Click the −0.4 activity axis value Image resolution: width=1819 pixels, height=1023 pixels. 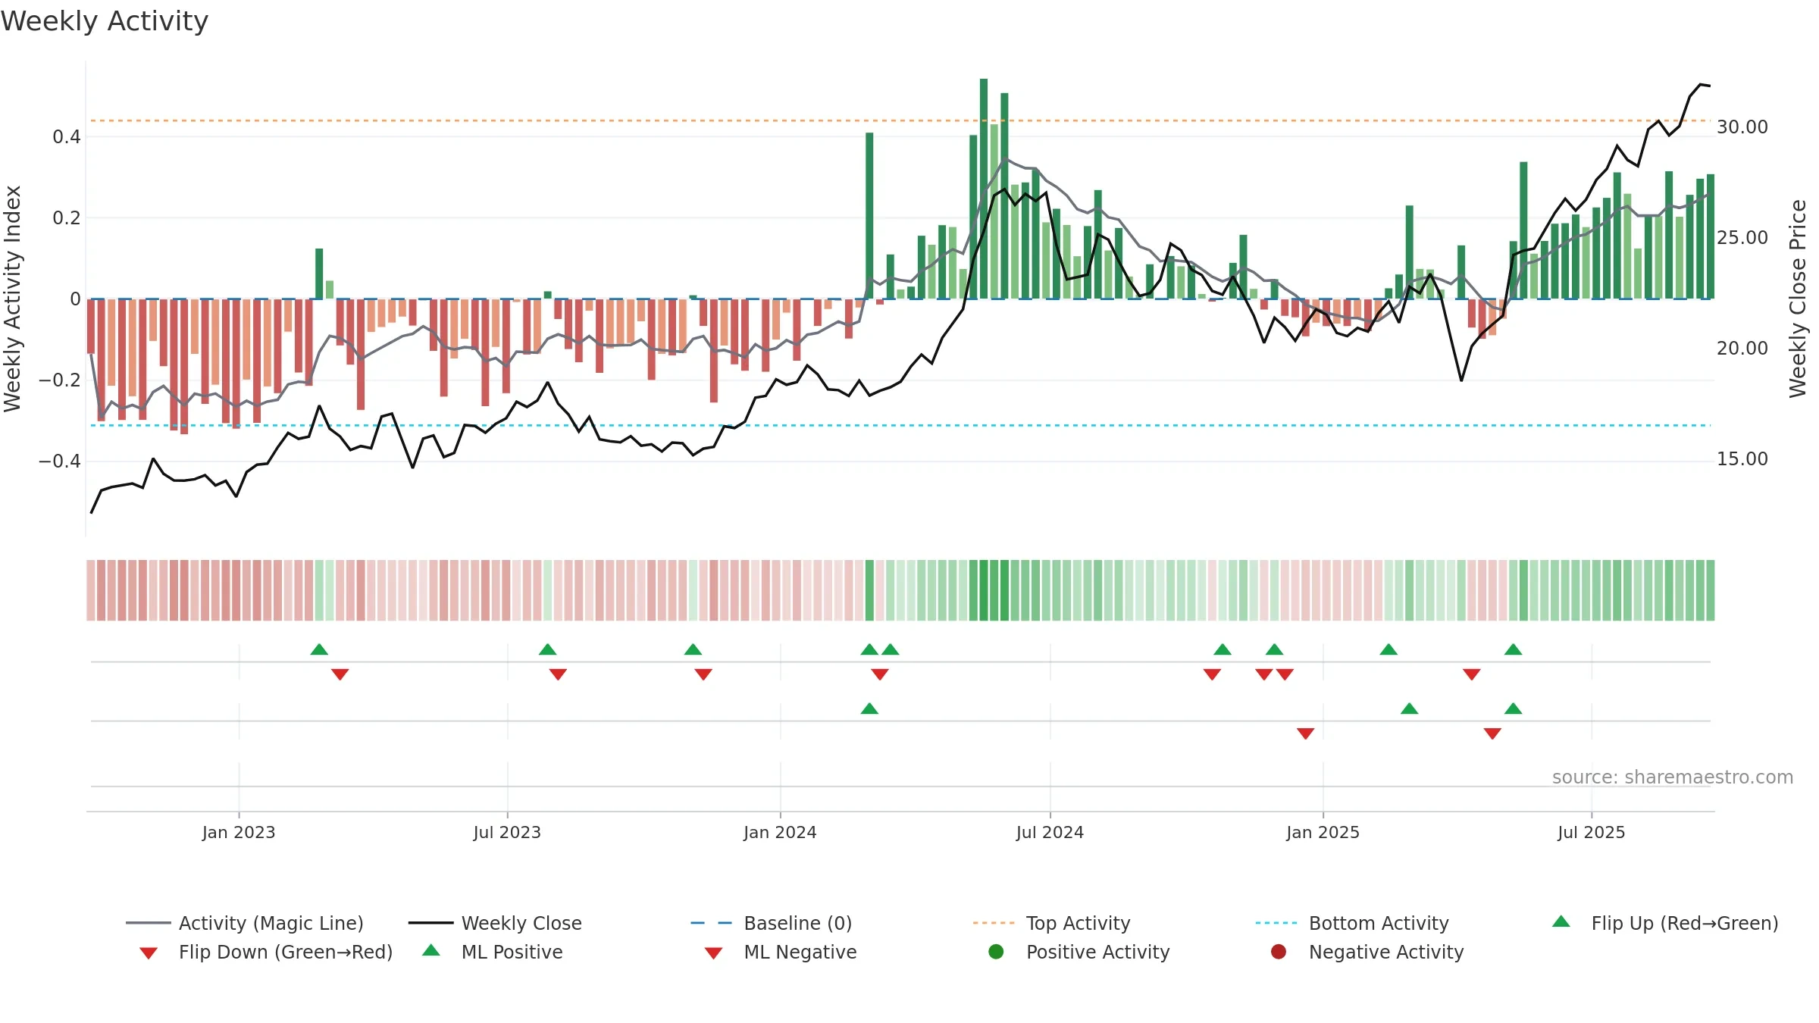coord(60,461)
